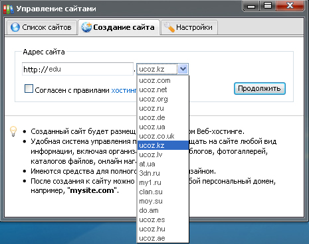Screen dimensions: 309x244
Task: Tick the Согласен с правилами checkbox
Action: (29, 89)
